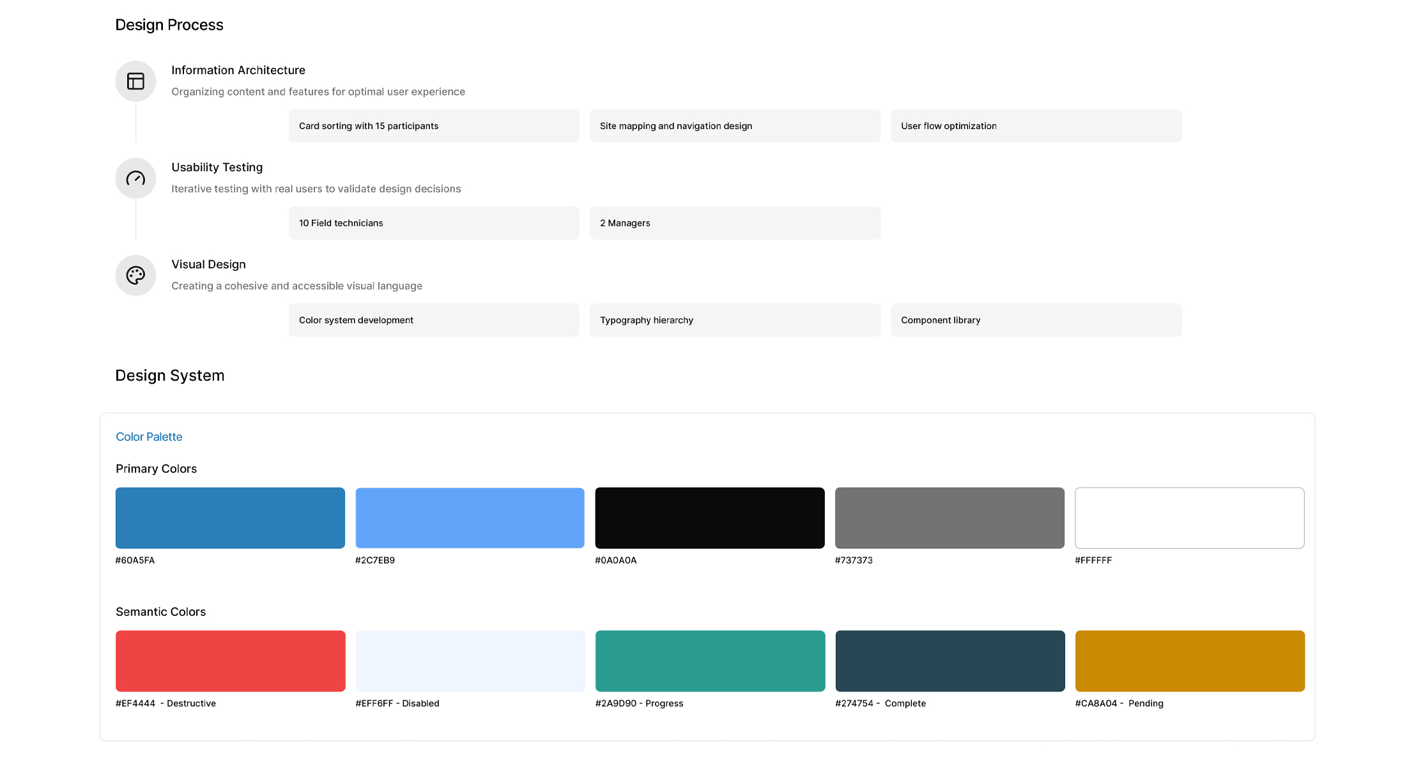Choose the gray #737373 swatch
1414x764 pixels.
949,518
